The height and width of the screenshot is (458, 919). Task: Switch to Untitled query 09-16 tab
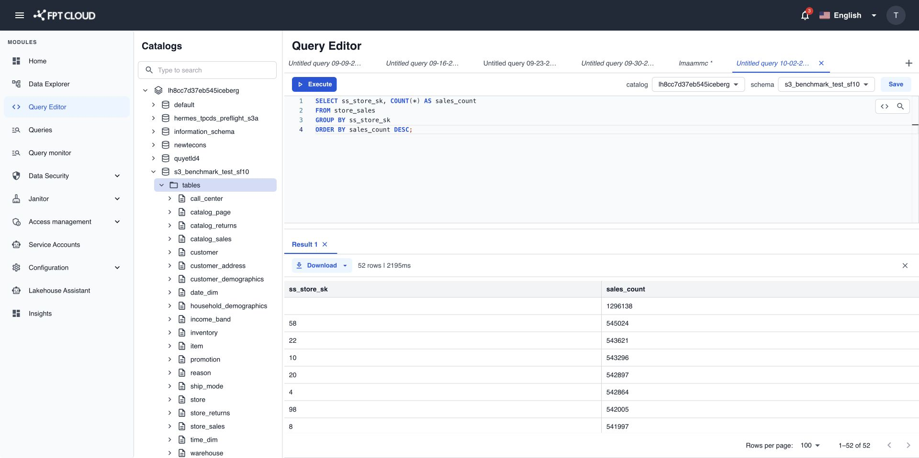[422, 63]
